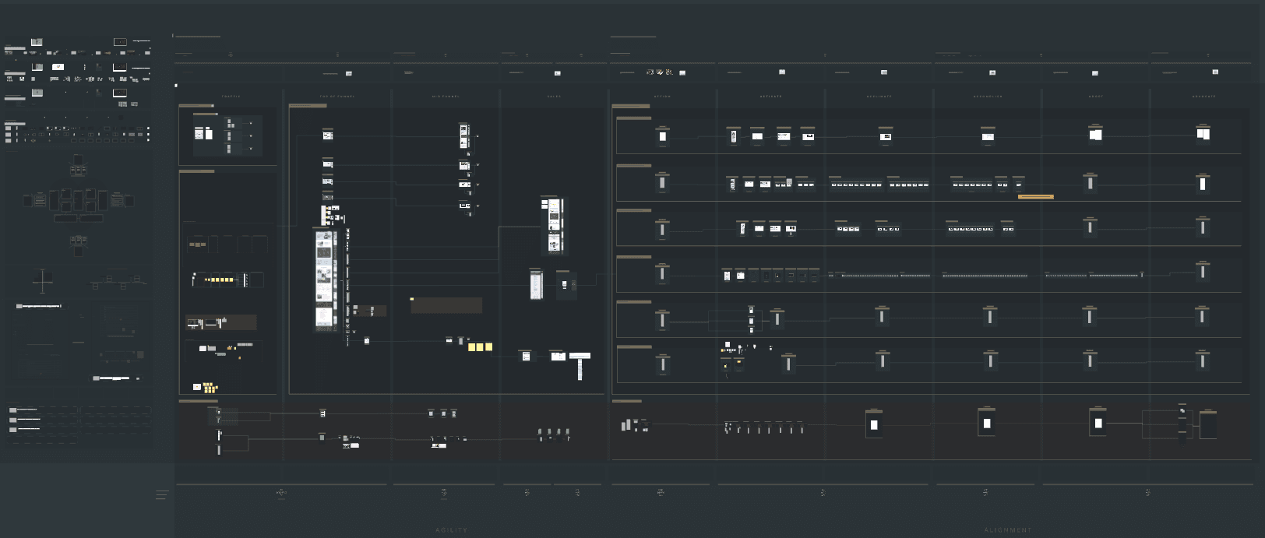The height and width of the screenshot is (538, 1265).
Task: Open the header thumbnail above Top of Funnel
Action: coord(349,73)
